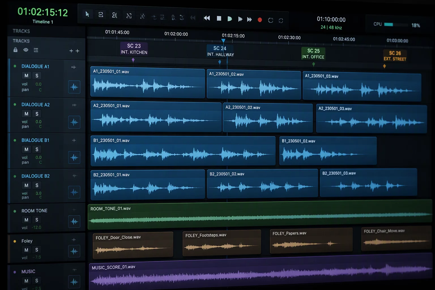Jump to SC 26 EXT. STREET marker

click(395, 56)
